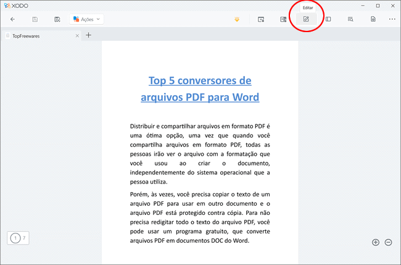401x265 pixels.
Task: Toggle the side panel view icon
Action: pos(328,19)
